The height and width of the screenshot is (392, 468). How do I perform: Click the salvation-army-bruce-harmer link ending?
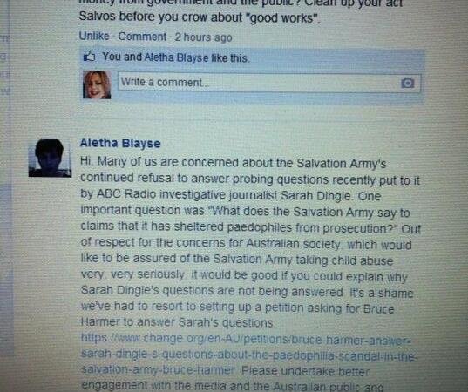point(158,370)
